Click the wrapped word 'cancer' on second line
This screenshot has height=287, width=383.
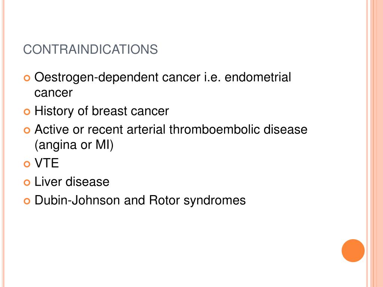[53, 93]
